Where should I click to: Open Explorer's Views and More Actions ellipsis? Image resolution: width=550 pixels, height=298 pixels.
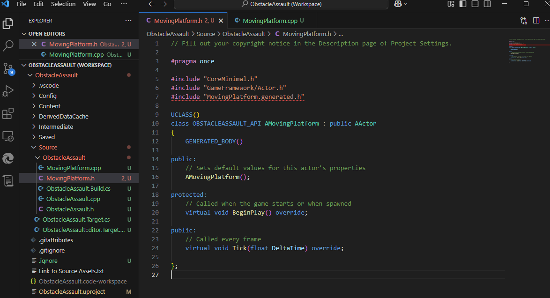(x=128, y=21)
